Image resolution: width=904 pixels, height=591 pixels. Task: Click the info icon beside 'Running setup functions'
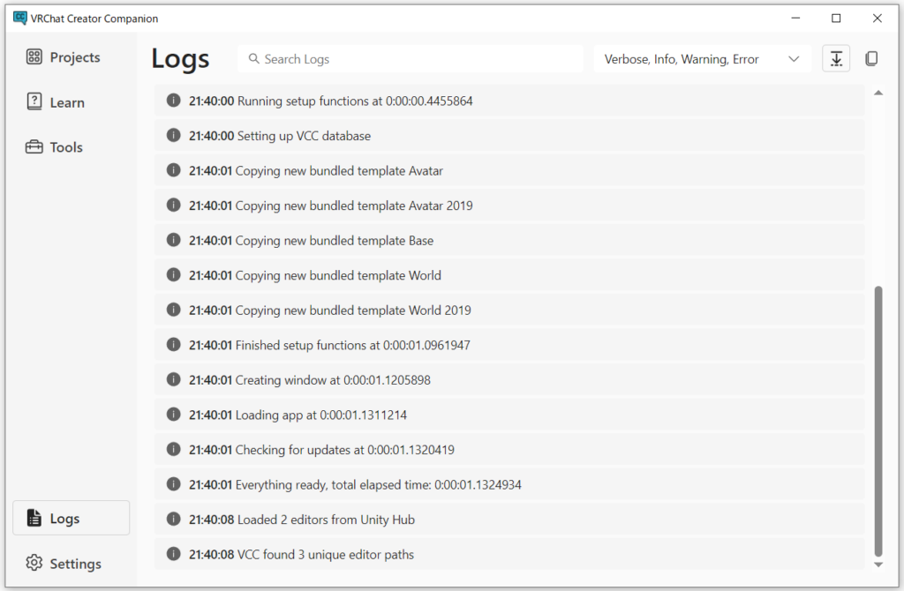tap(174, 101)
